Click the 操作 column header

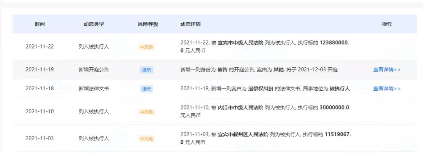(x=387, y=24)
